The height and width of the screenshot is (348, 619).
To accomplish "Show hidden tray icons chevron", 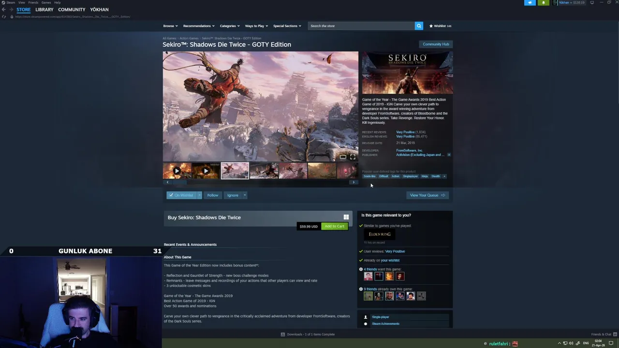I will (560, 343).
